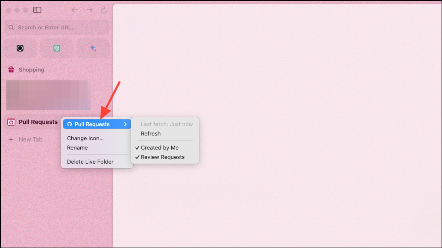The image size is (442, 248).
Task: Go back with the left arrow
Action: (x=75, y=10)
